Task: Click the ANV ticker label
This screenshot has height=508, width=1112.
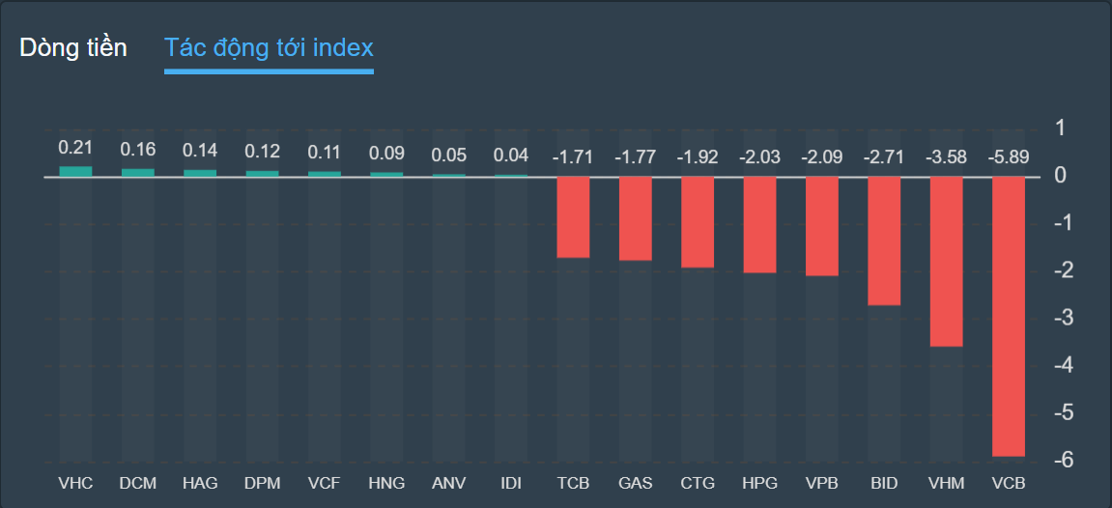Action: 448,483
